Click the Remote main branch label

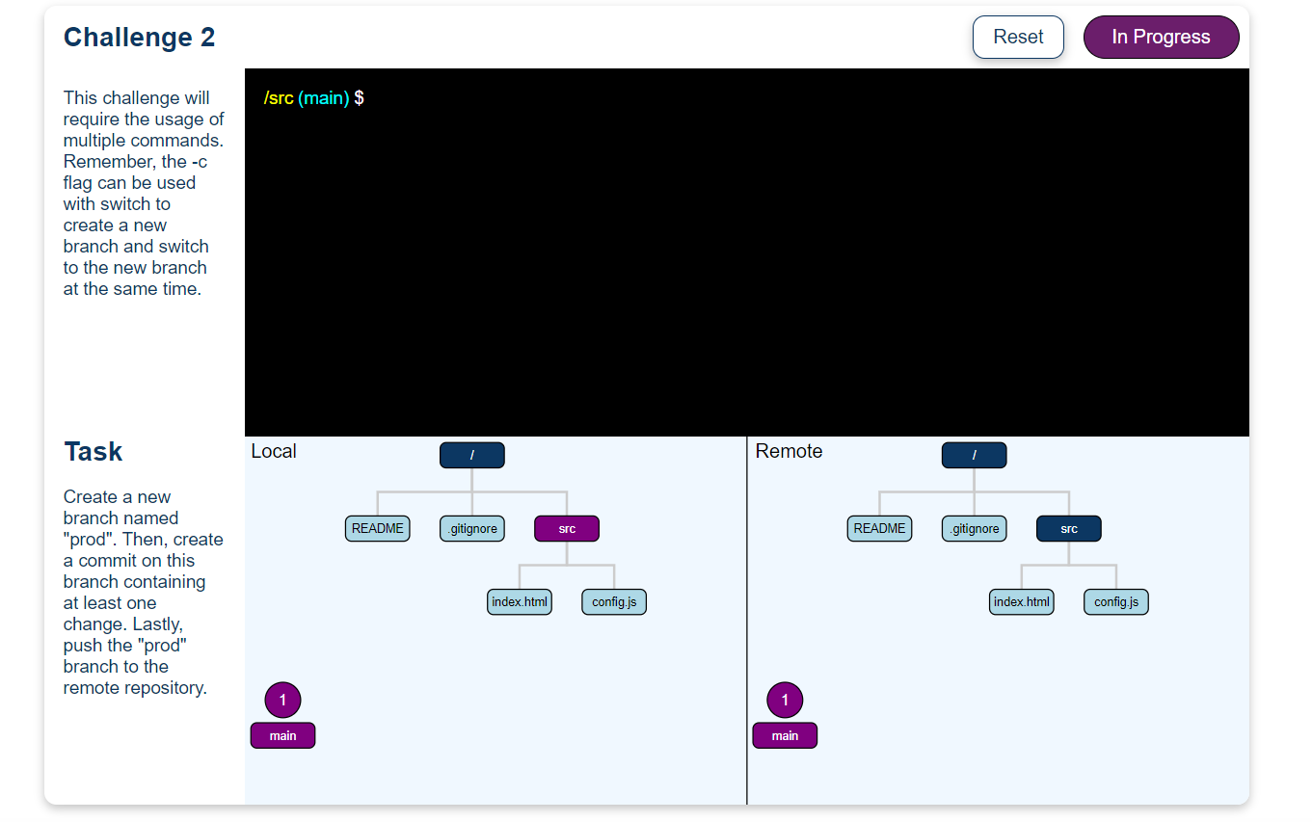click(x=785, y=735)
